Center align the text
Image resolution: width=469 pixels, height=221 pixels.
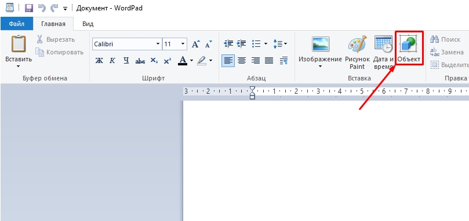point(242,61)
